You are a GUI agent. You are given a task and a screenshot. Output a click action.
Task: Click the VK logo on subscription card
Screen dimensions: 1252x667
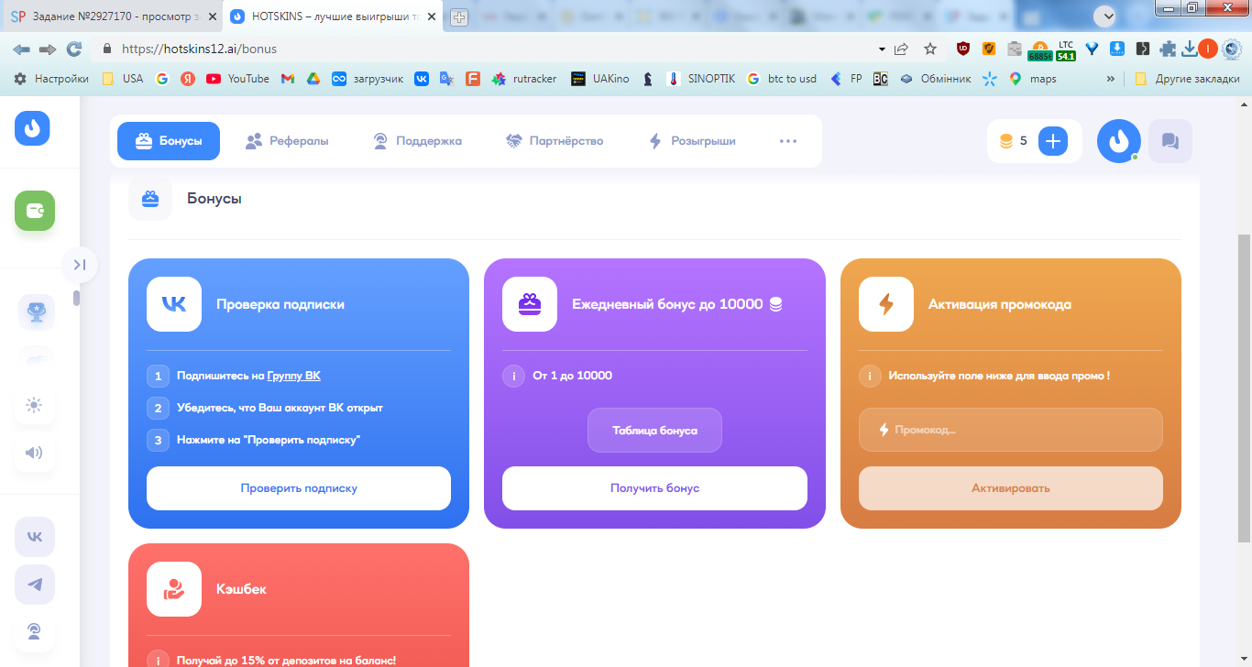point(174,304)
